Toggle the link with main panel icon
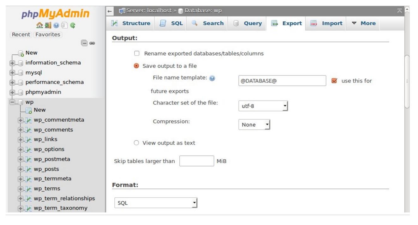This screenshot has height=225, width=418. tap(93, 43)
